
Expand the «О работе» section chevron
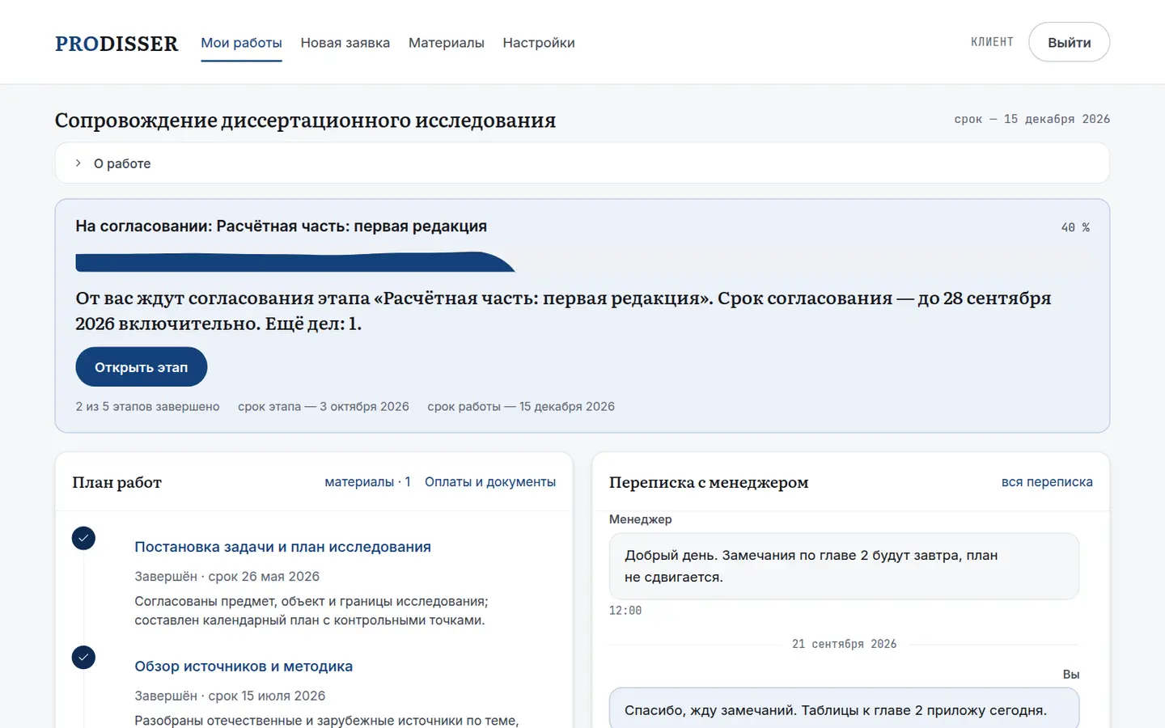pyautogui.click(x=78, y=163)
